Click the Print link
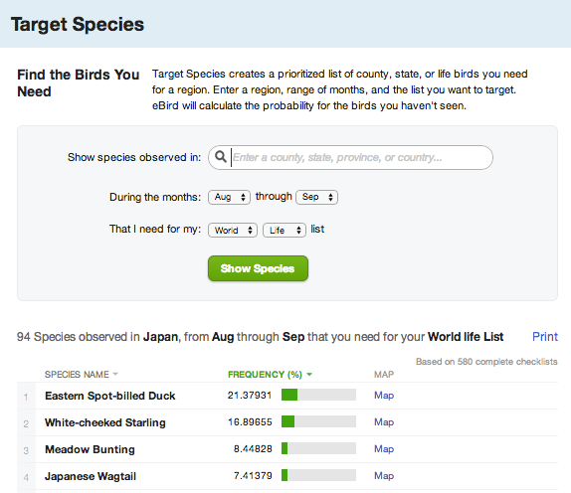Screen dimensions: 571x493 tap(545, 337)
